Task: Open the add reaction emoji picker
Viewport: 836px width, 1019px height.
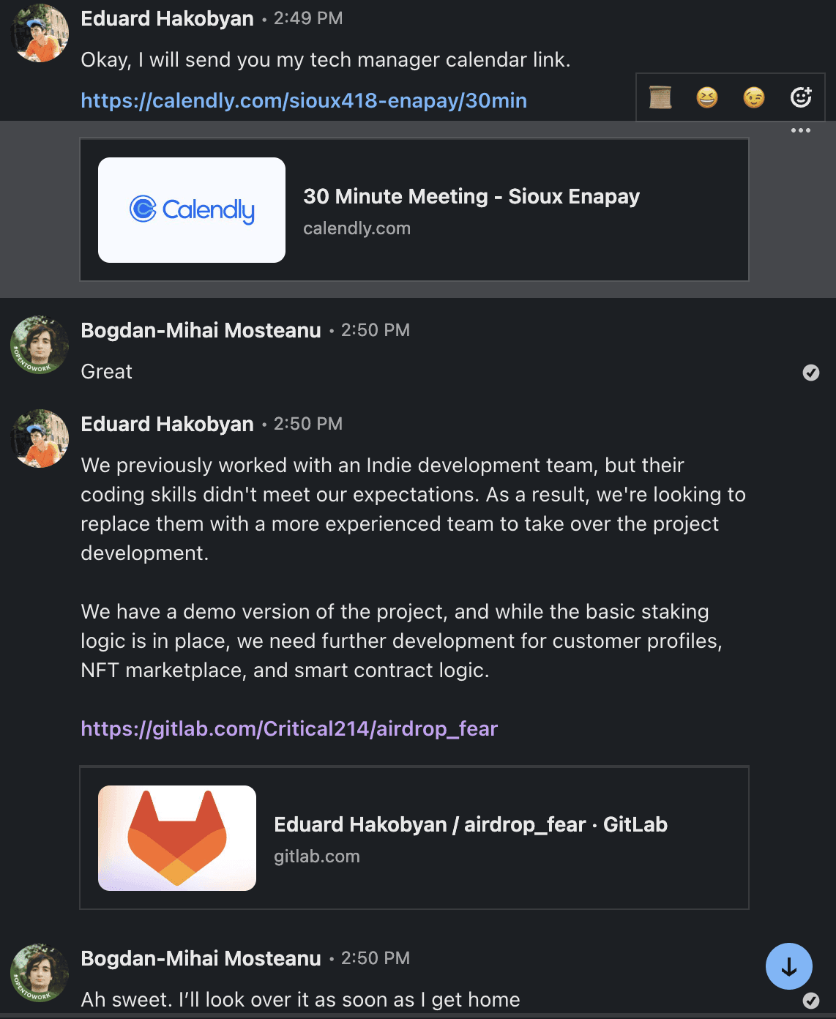Action: [801, 97]
